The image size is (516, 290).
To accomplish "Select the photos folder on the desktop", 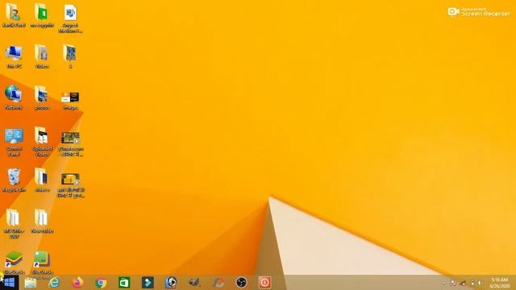I will [42, 97].
